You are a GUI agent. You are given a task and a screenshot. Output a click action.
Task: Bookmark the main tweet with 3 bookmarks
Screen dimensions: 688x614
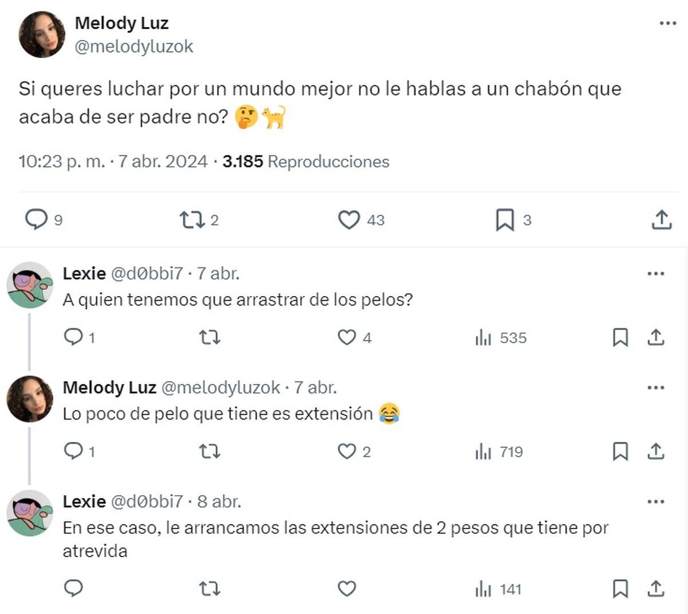coord(505,220)
